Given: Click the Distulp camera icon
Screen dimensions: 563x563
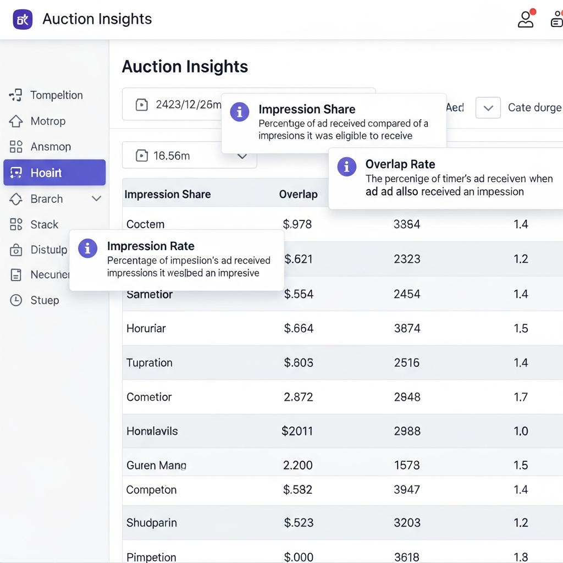Looking at the screenshot, I should [x=16, y=250].
